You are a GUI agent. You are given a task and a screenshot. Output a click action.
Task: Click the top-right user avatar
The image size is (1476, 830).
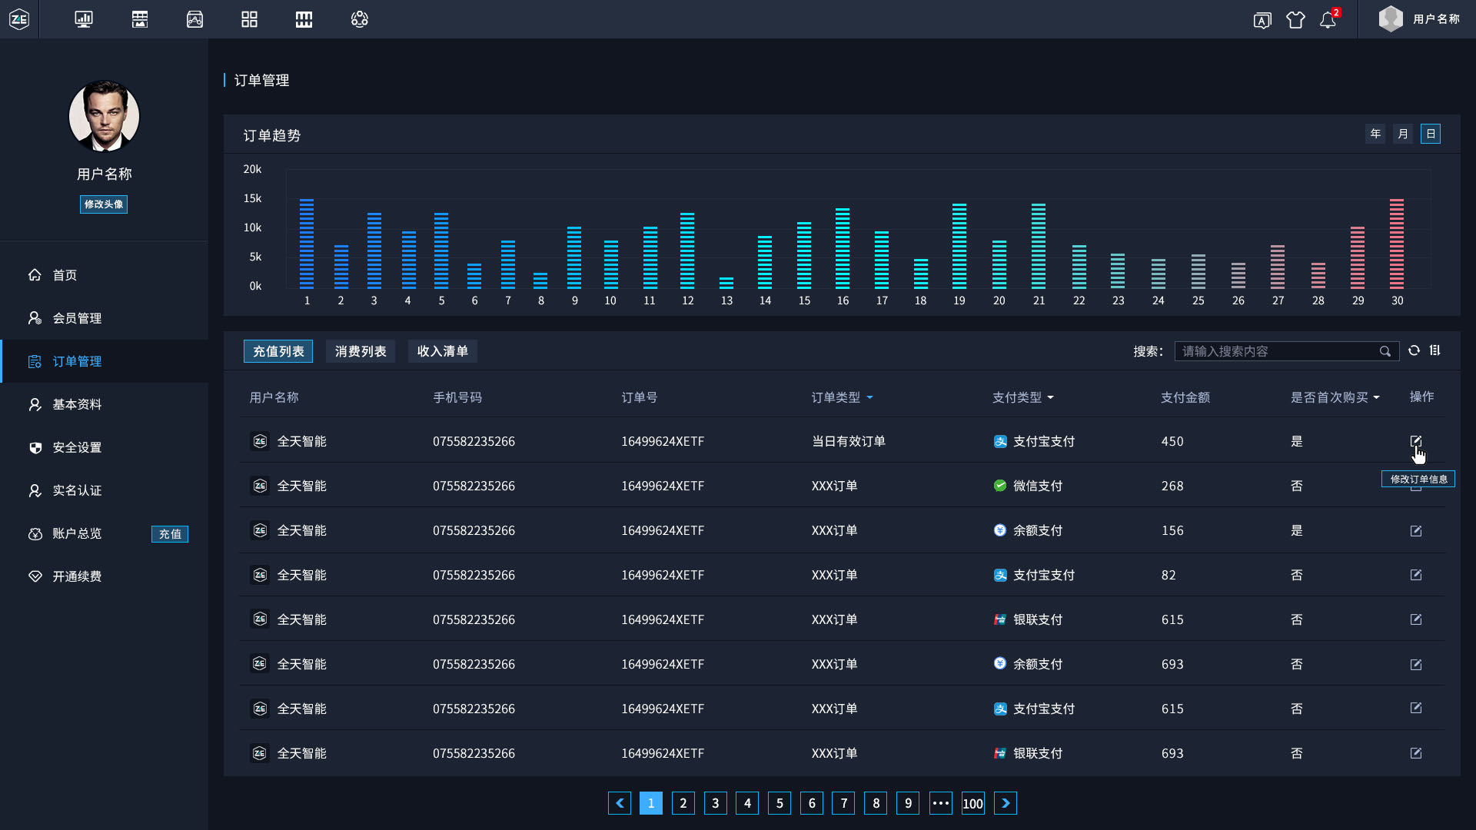pyautogui.click(x=1391, y=18)
